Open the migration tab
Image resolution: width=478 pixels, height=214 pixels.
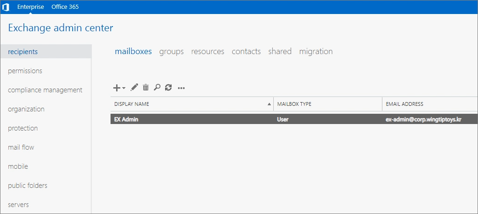coord(316,51)
